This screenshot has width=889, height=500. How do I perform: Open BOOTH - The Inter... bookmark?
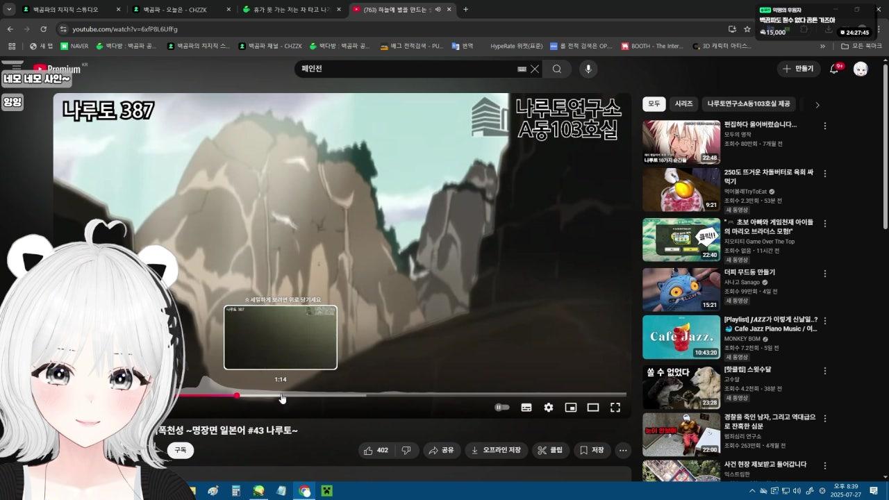pos(652,47)
